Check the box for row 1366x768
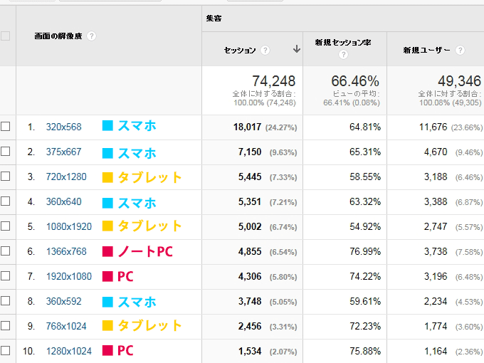 (x=5, y=251)
